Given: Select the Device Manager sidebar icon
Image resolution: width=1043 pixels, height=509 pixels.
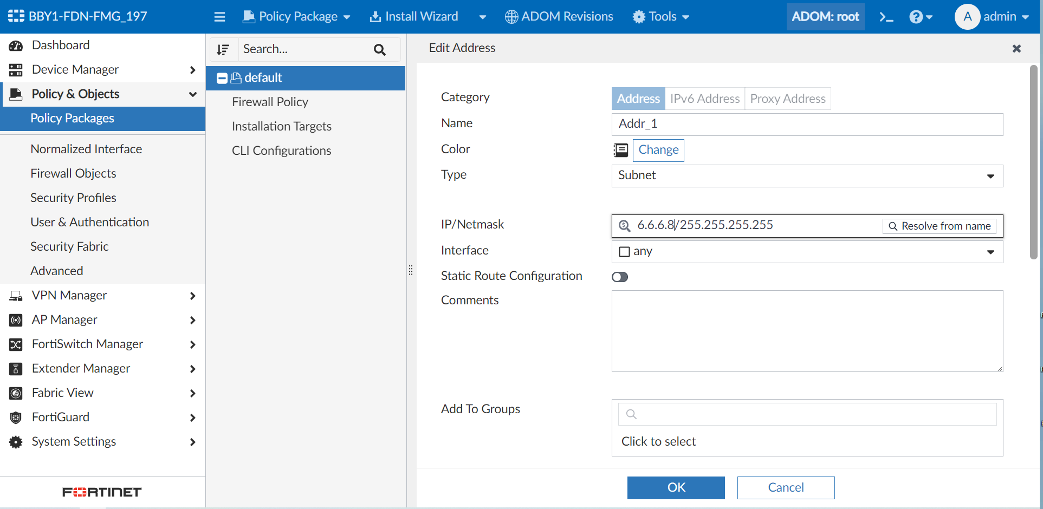Looking at the screenshot, I should 15,69.
